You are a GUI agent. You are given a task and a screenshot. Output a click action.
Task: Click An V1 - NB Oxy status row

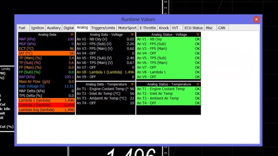[x=169, y=39]
